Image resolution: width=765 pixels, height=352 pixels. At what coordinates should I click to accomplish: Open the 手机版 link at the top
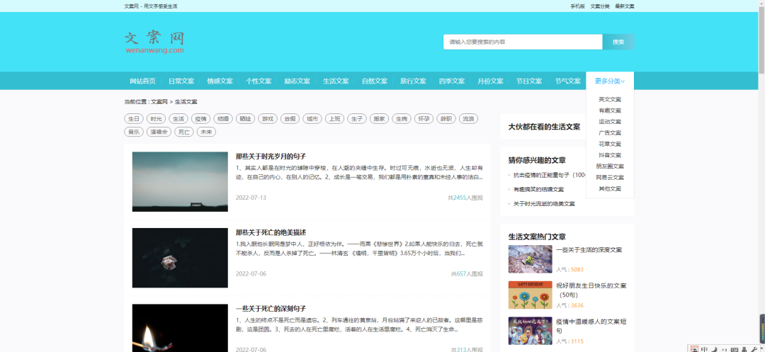pyautogui.click(x=578, y=6)
